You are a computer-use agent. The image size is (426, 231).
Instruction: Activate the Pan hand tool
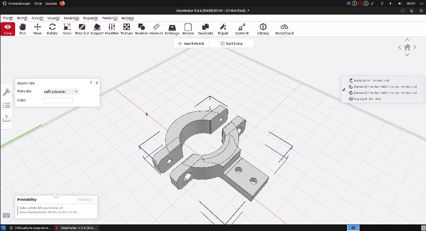(x=23, y=29)
